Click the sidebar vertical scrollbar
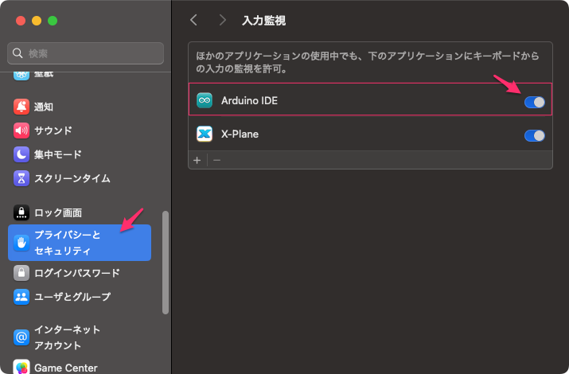 tap(165, 263)
